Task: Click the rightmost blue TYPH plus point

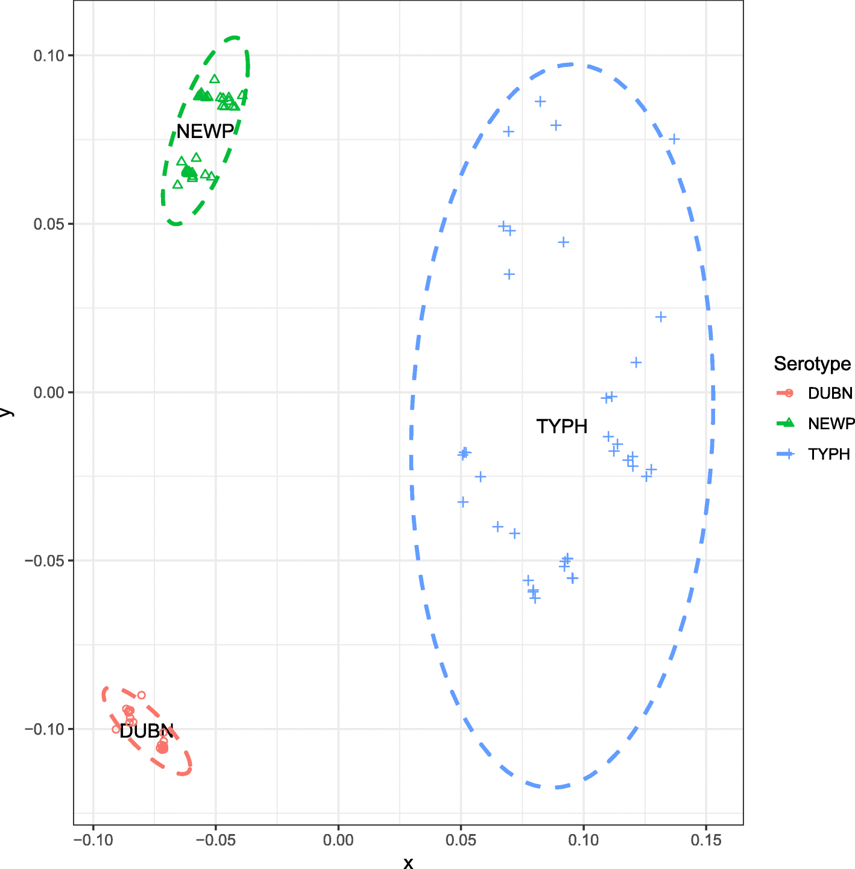Action: pyautogui.click(x=674, y=139)
